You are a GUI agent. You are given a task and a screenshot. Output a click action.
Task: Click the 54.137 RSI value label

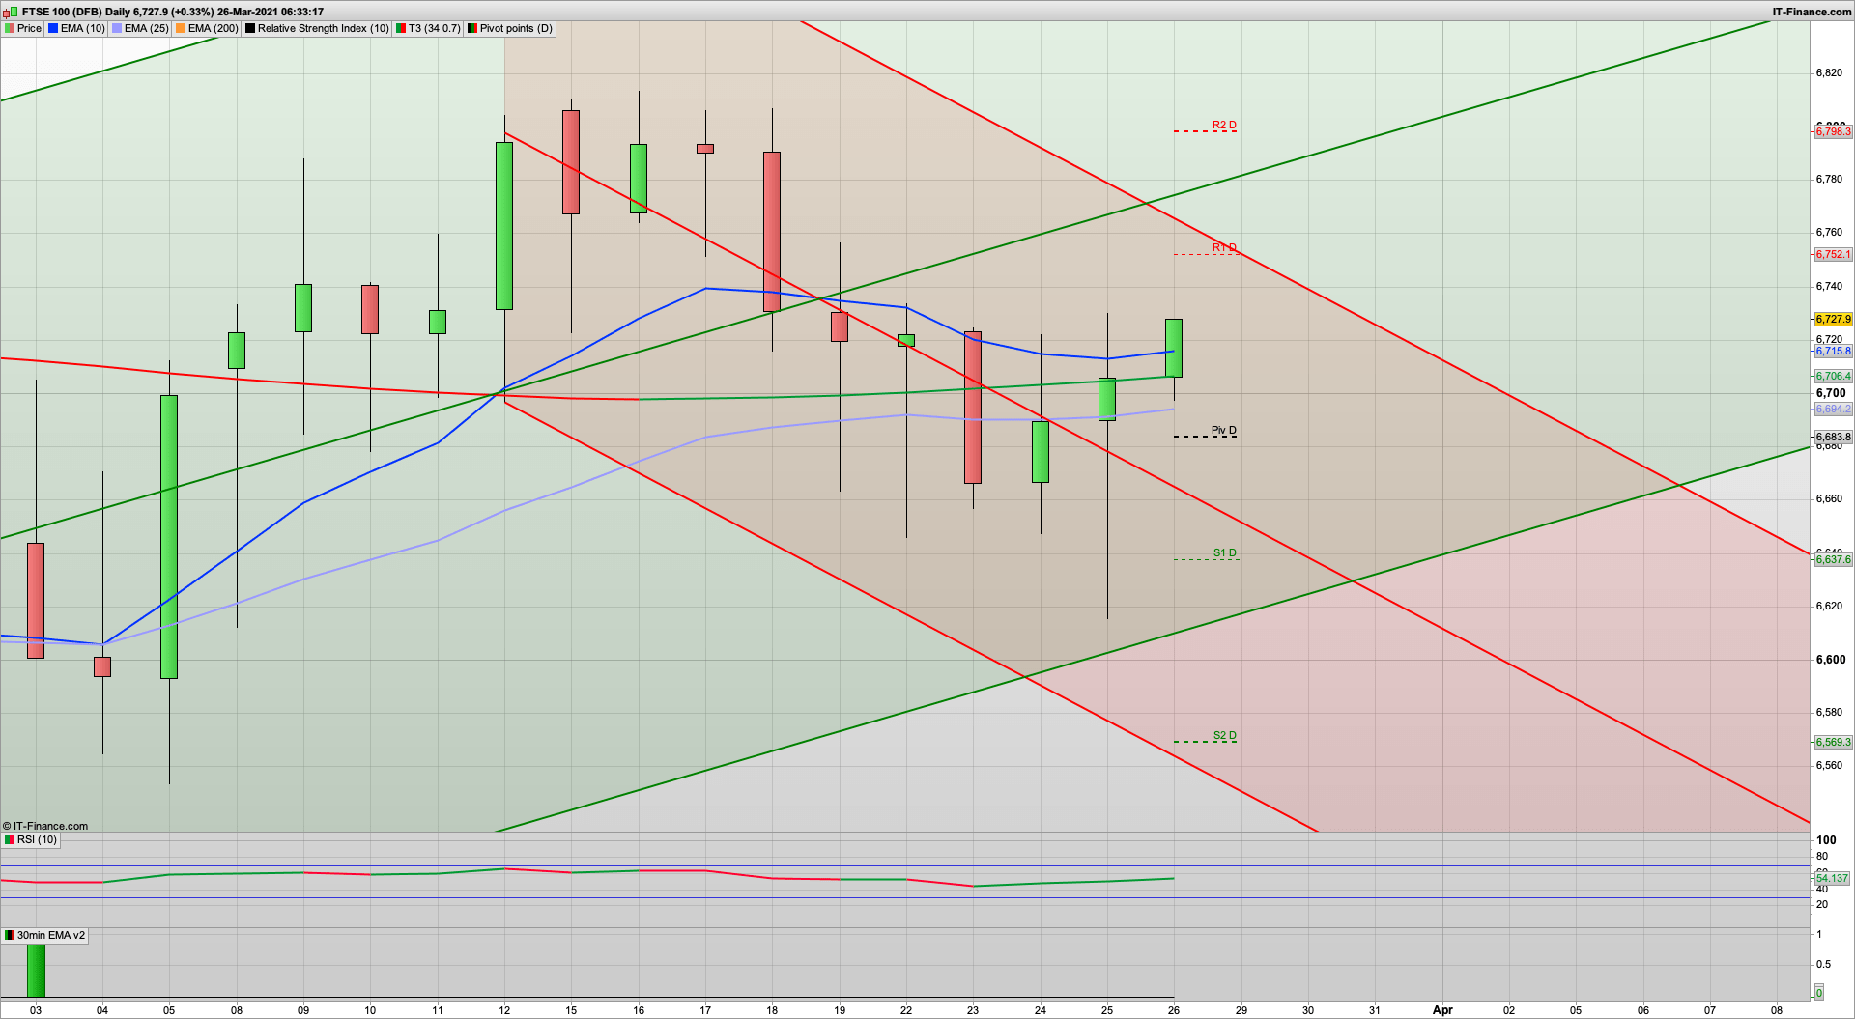[1832, 879]
